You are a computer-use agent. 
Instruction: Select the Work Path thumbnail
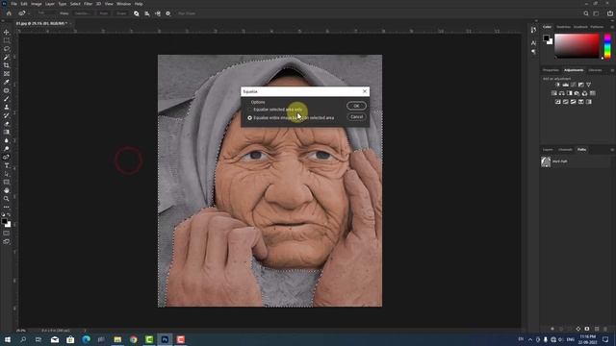tap(546, 161)
